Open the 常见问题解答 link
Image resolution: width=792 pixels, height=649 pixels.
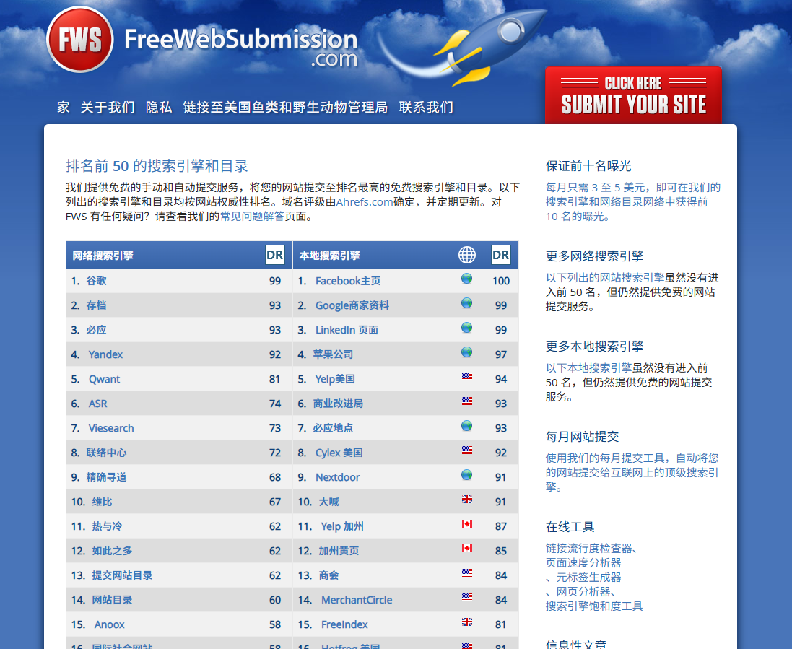tap(252, 217)
